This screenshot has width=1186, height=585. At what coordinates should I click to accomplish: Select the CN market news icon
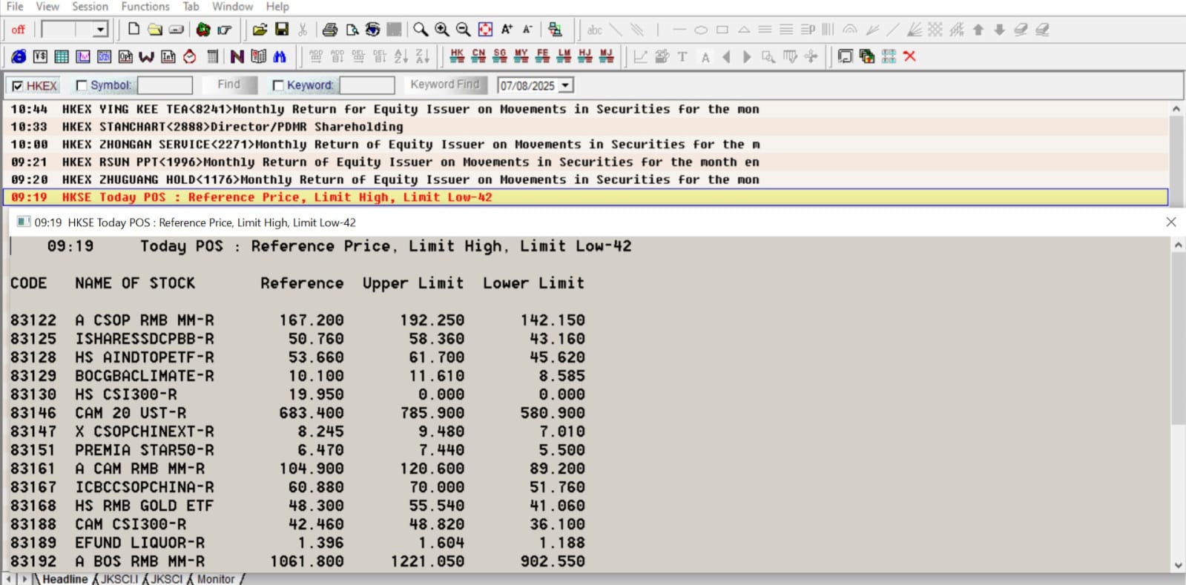[478, 56]
